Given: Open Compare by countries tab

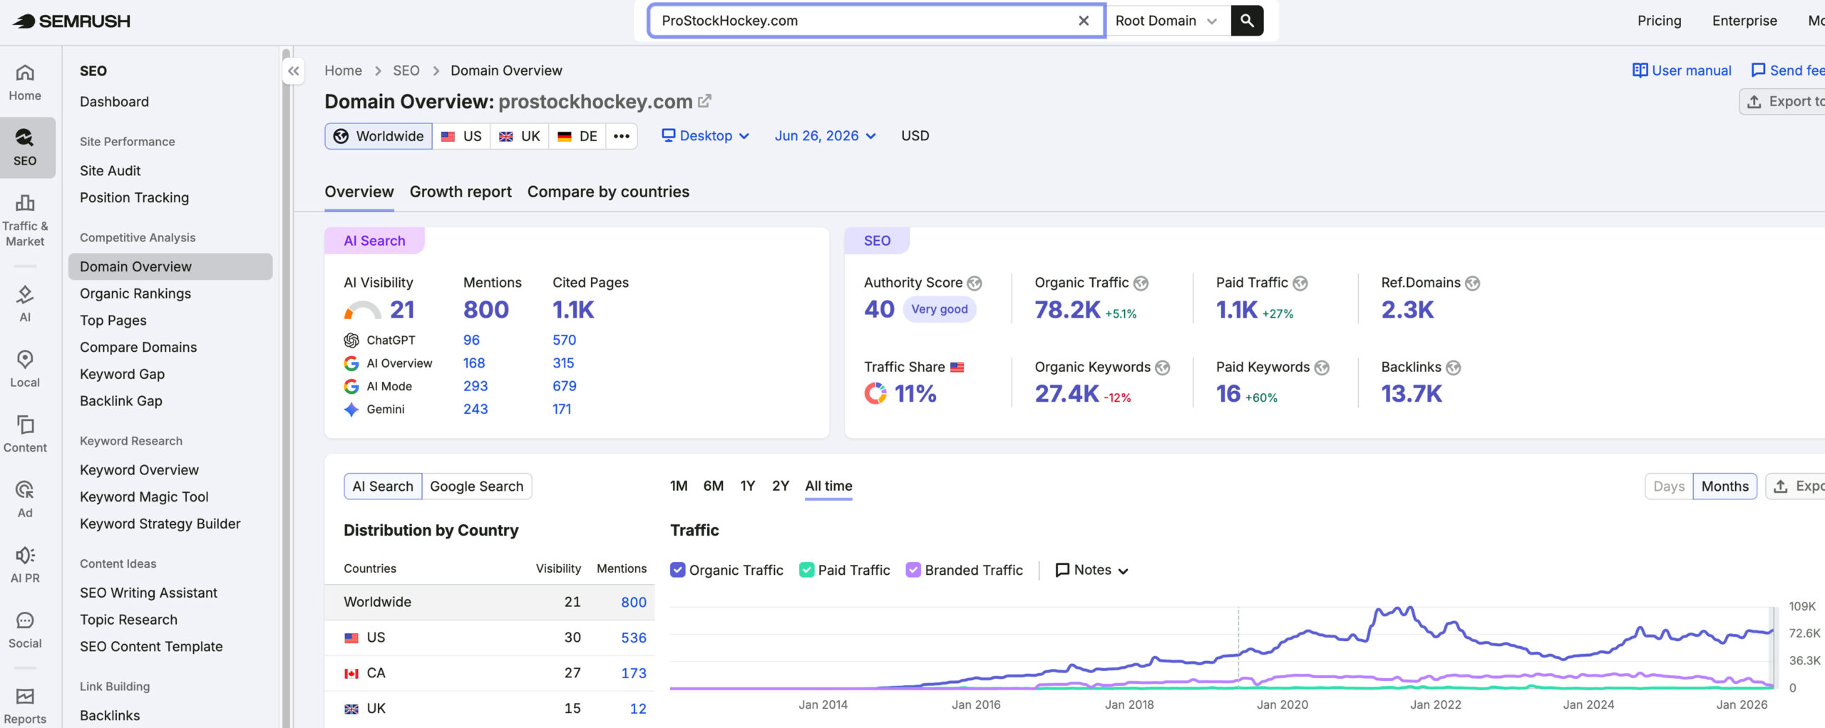Looking at the screenshot, I should (608, 192).
